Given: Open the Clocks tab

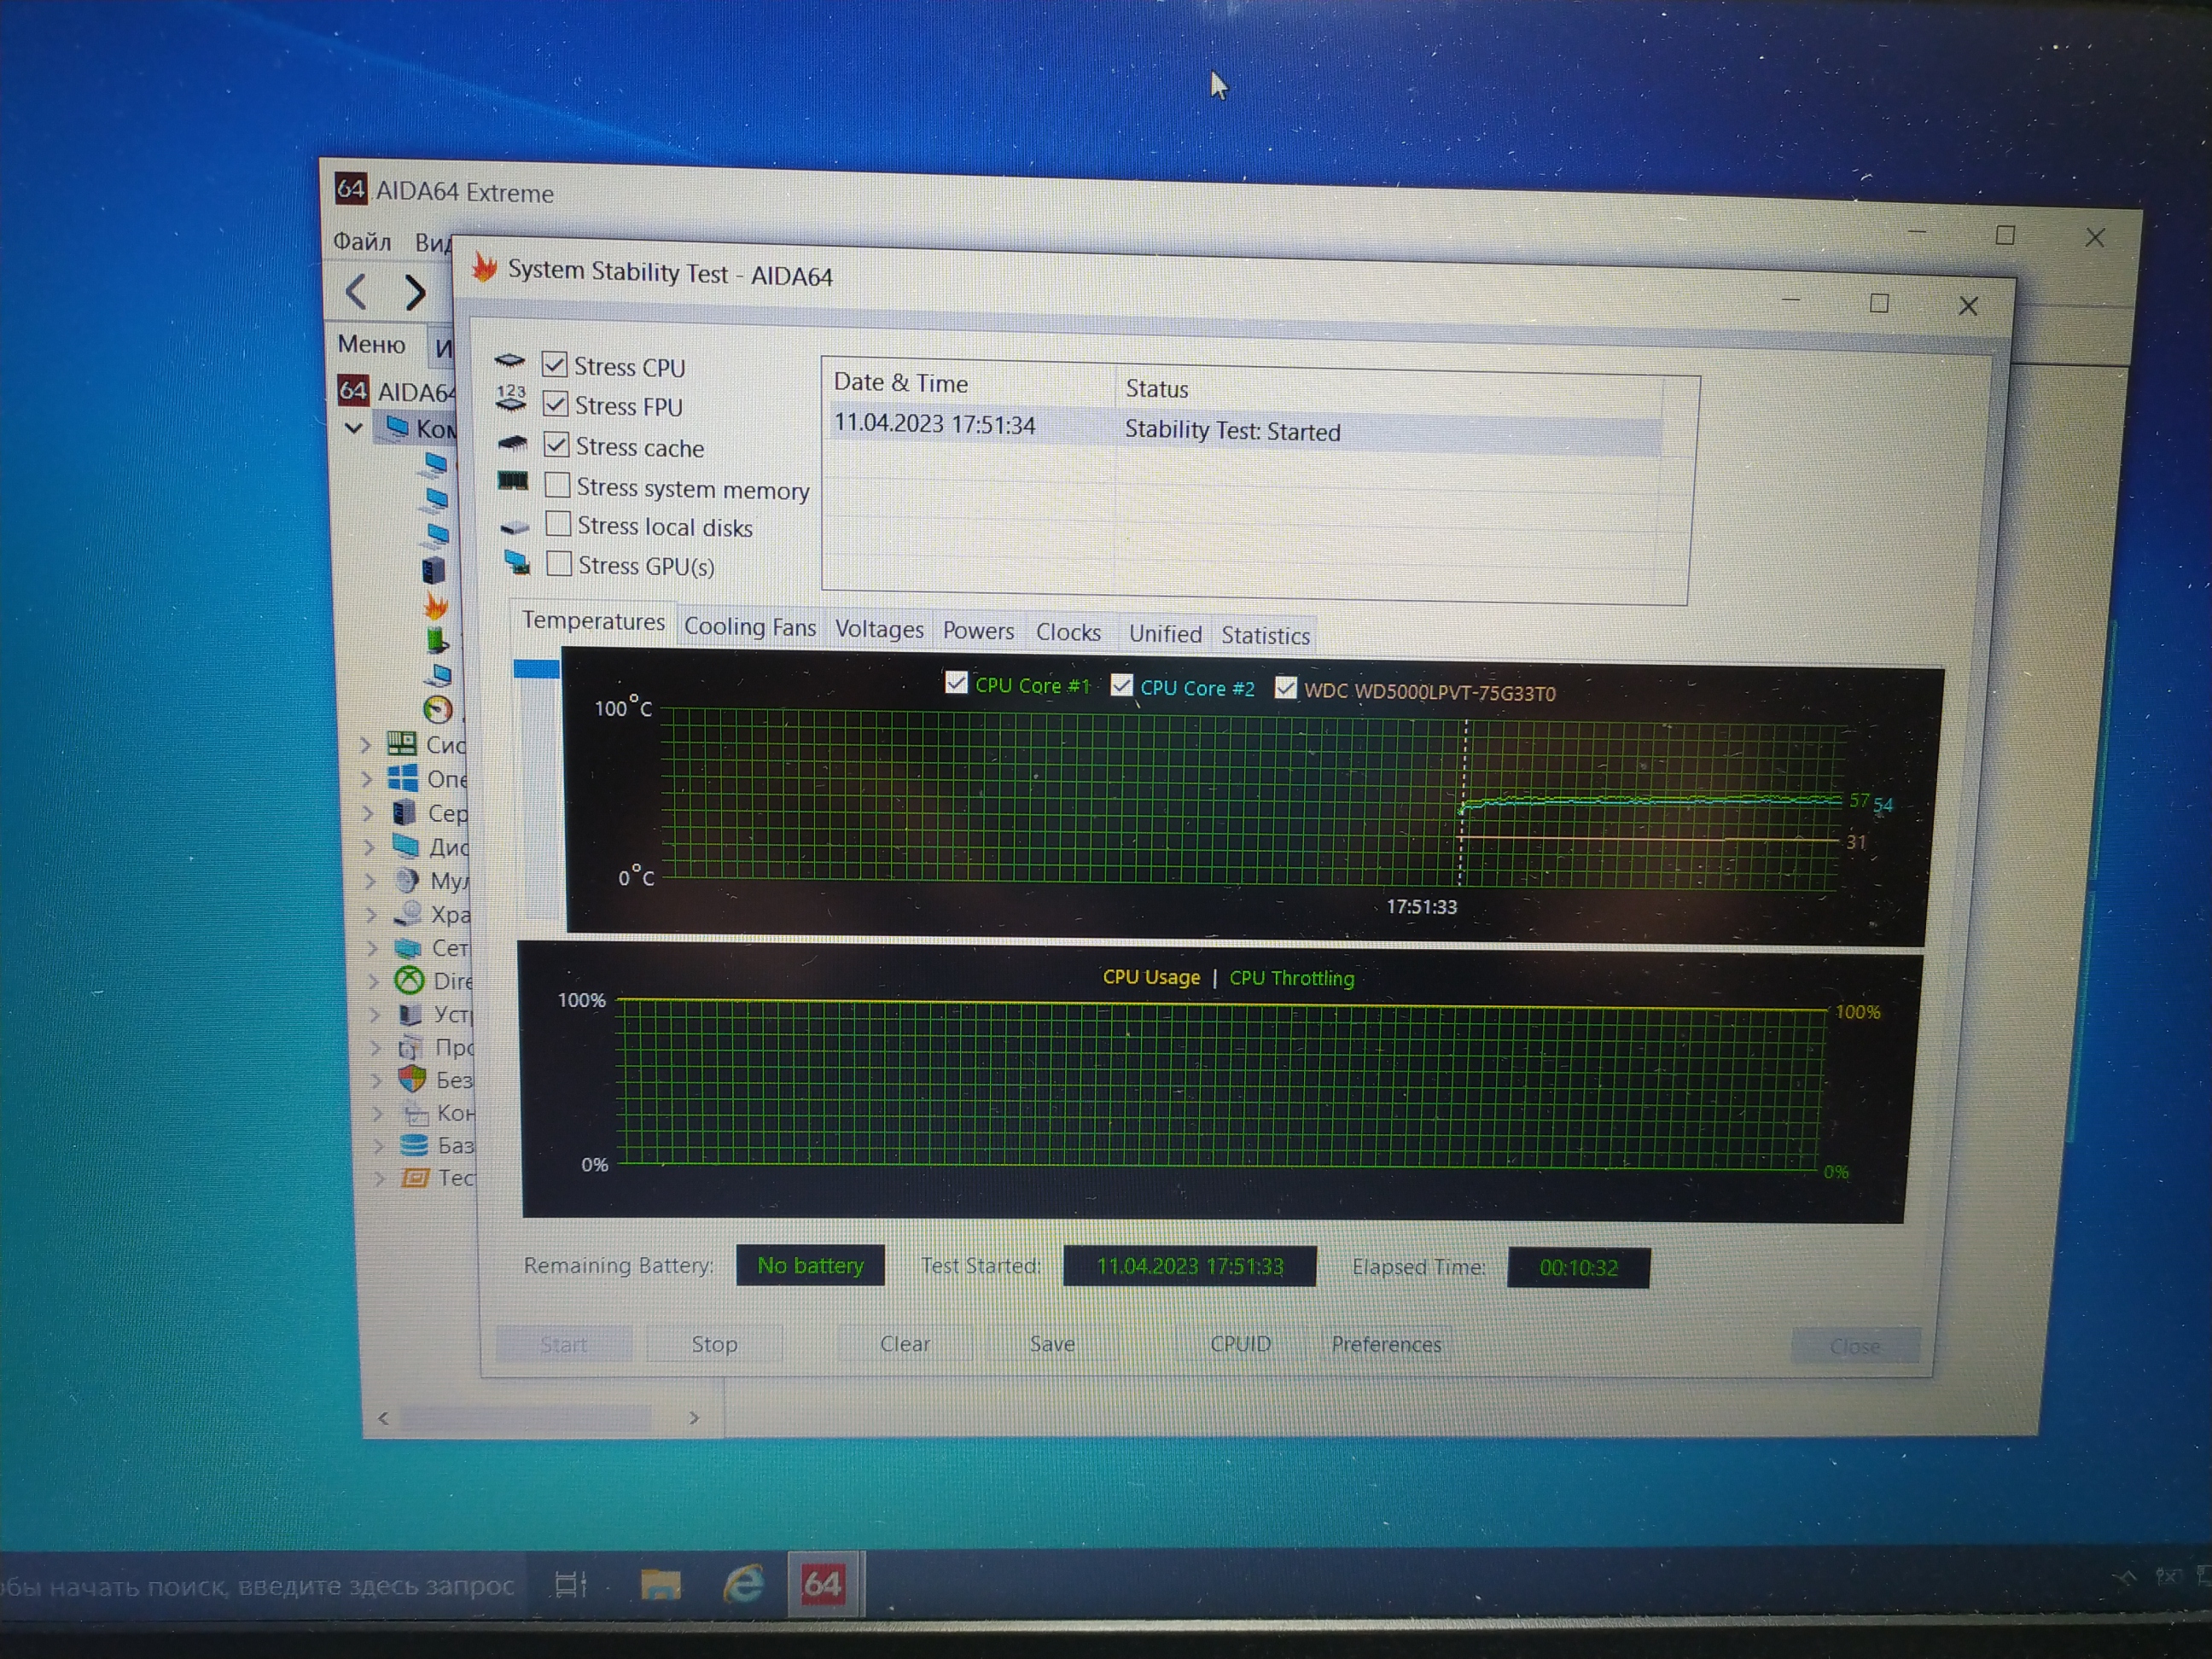Looking at the screenshot, I should click(1068, 632).
